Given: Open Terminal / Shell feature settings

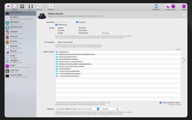Looking at the screenshot, I should [21, 76].
